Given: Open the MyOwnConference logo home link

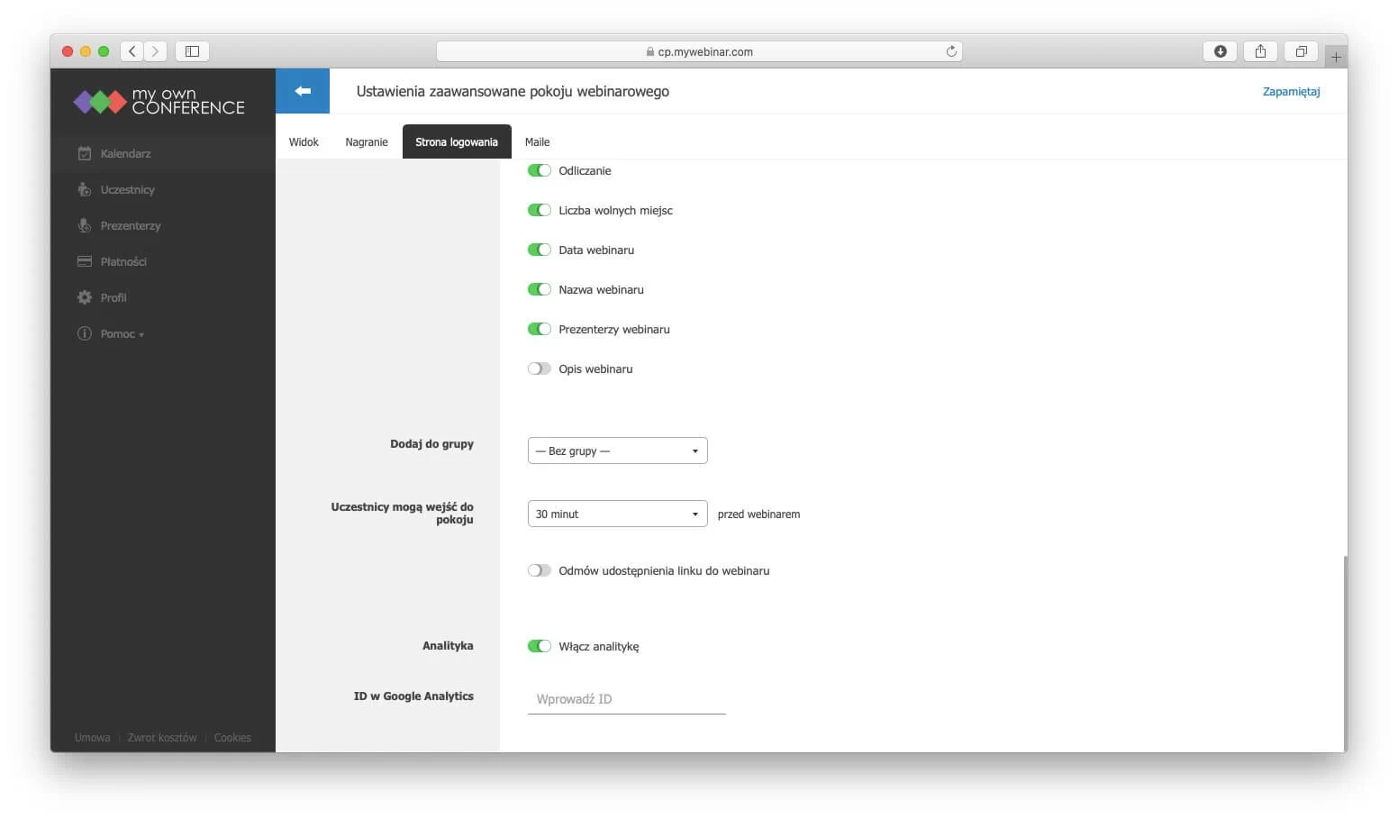Looking at the screenshot, I should click(x=159, y=101).
